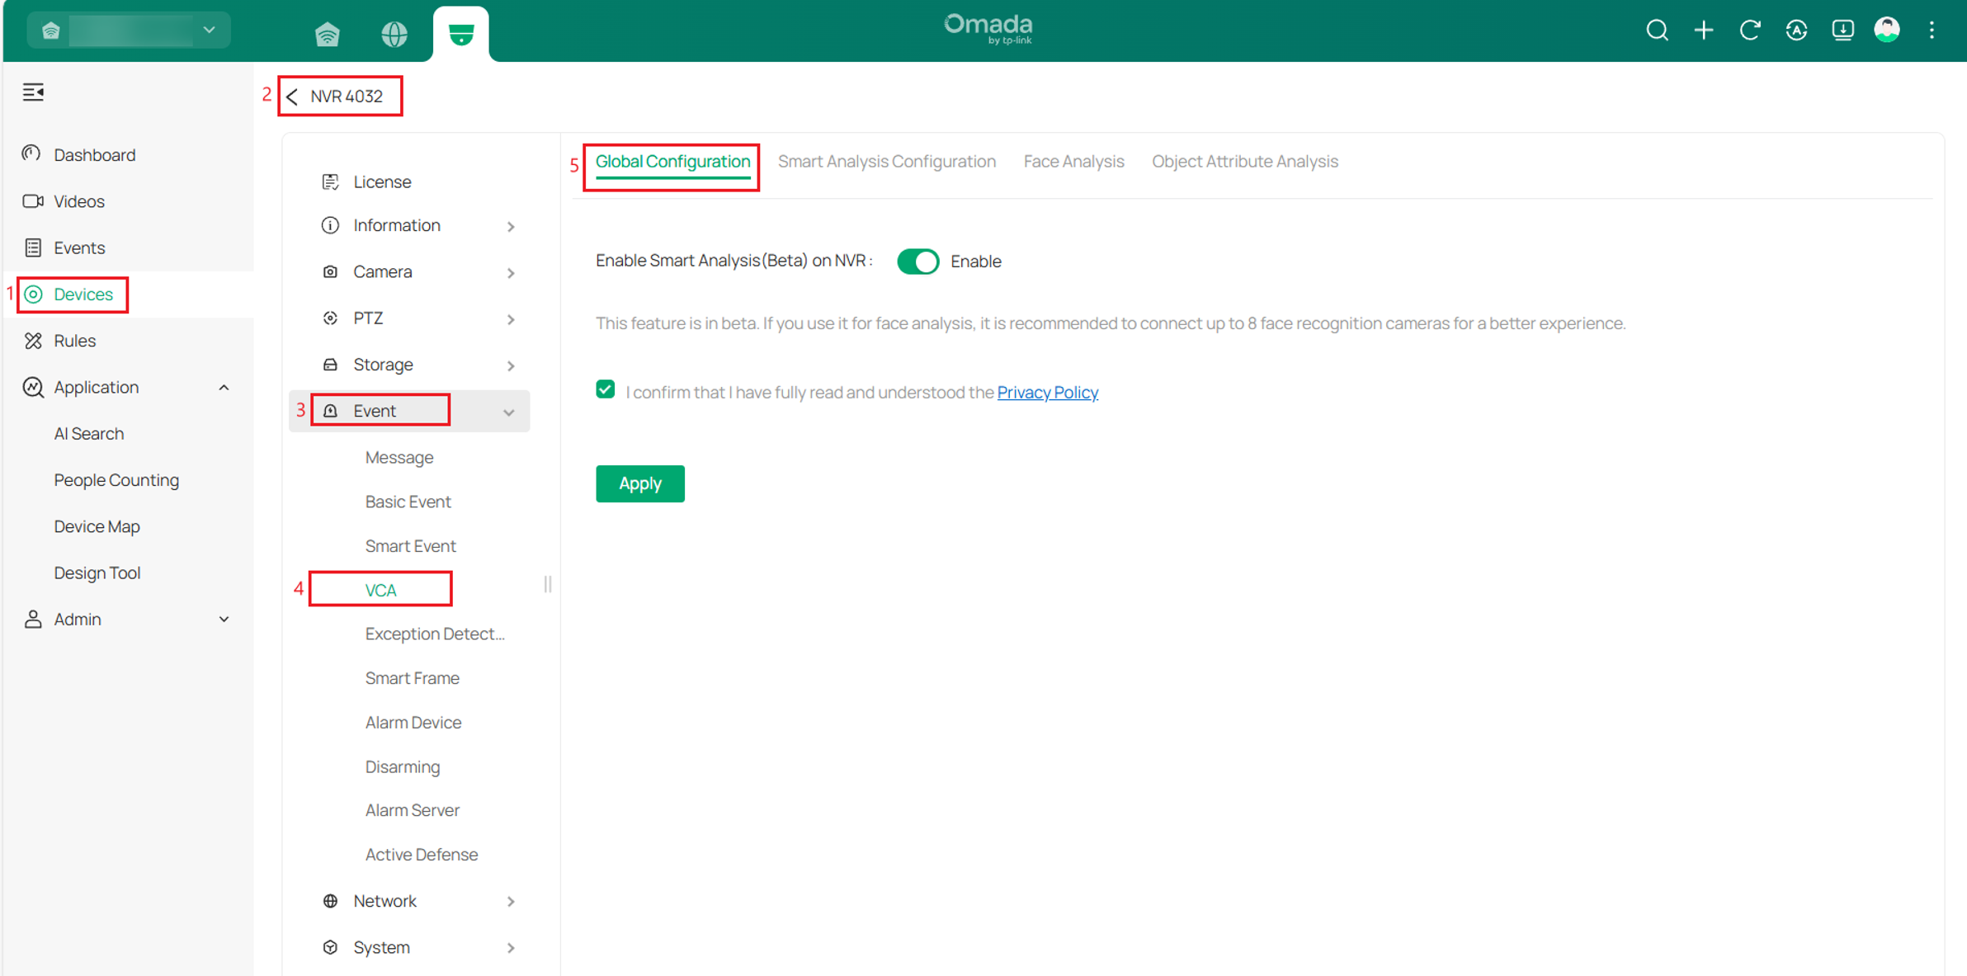Screen dimensions: 1967x976
Task: Open the License settings item
Action: 382,182
